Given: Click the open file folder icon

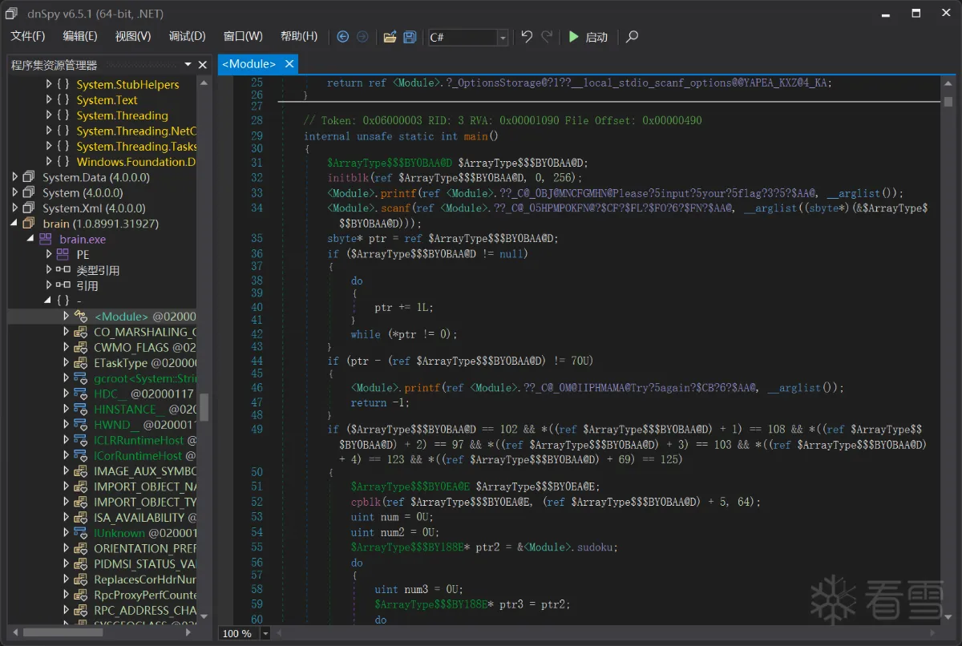Looking at the screenshot, I should (390, 37).
